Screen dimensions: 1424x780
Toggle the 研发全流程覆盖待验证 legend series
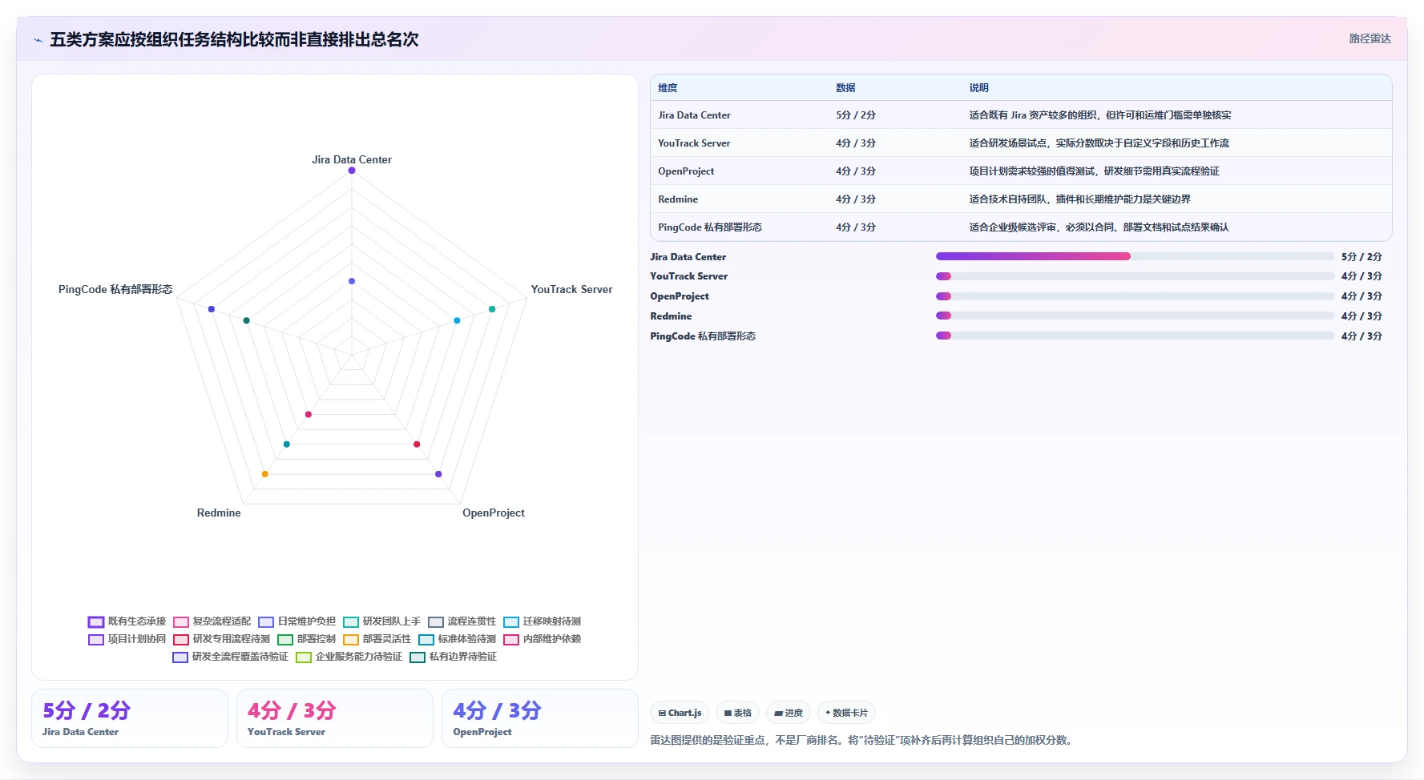(230, 657)
